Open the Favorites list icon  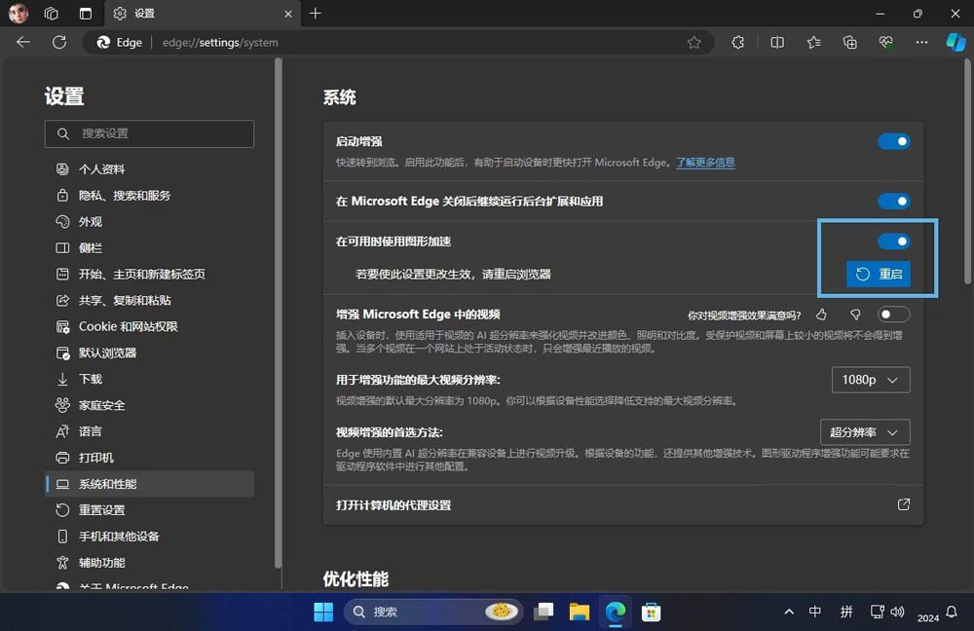(x=813, y=42)
